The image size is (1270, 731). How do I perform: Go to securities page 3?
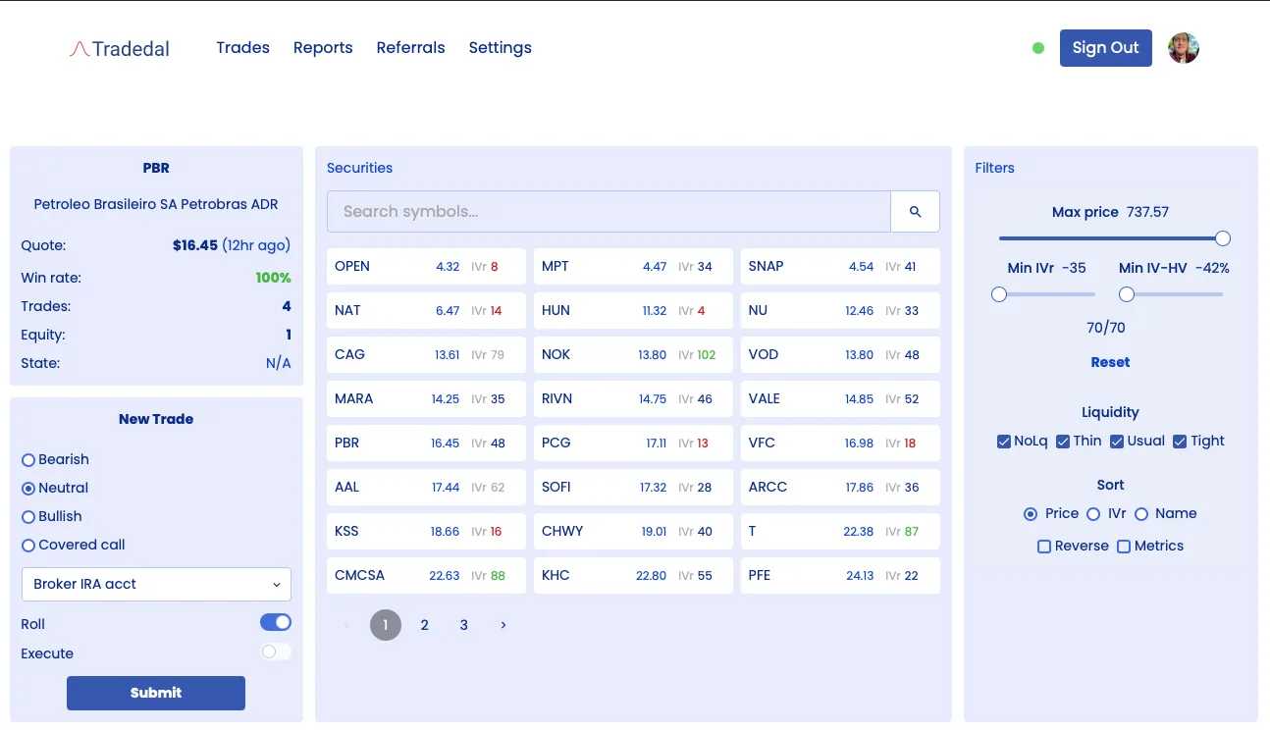464,625
